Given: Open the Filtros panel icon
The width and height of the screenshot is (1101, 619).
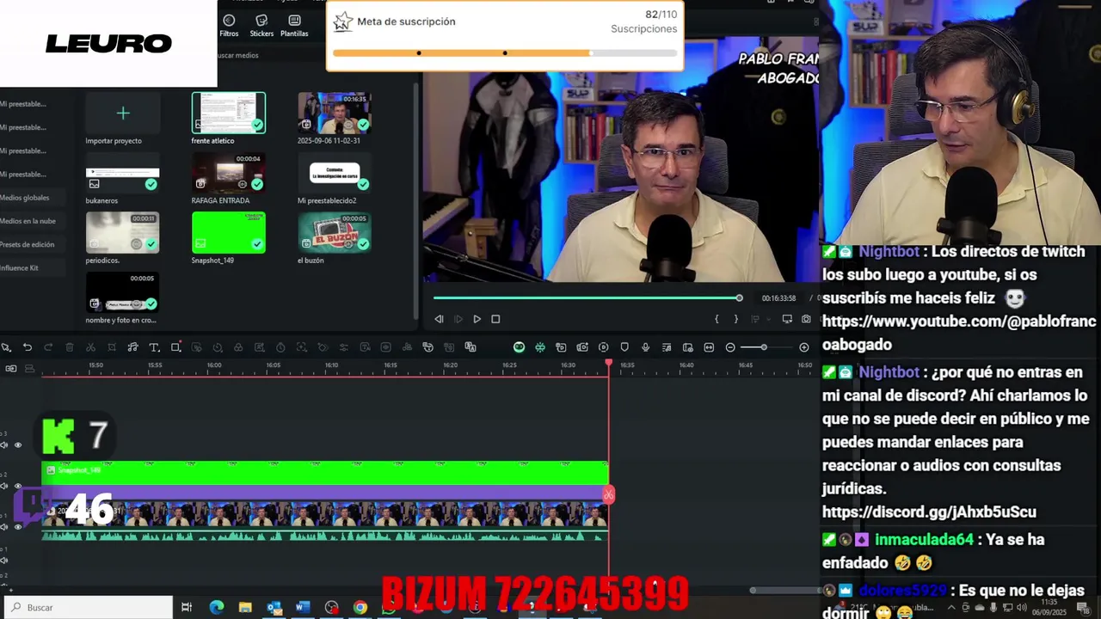Looking at the screenshot, I should [x=229, y=25].
